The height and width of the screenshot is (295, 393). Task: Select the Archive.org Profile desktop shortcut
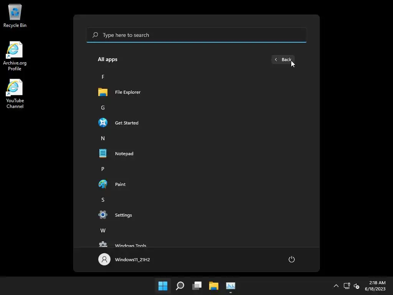(15, 56)
